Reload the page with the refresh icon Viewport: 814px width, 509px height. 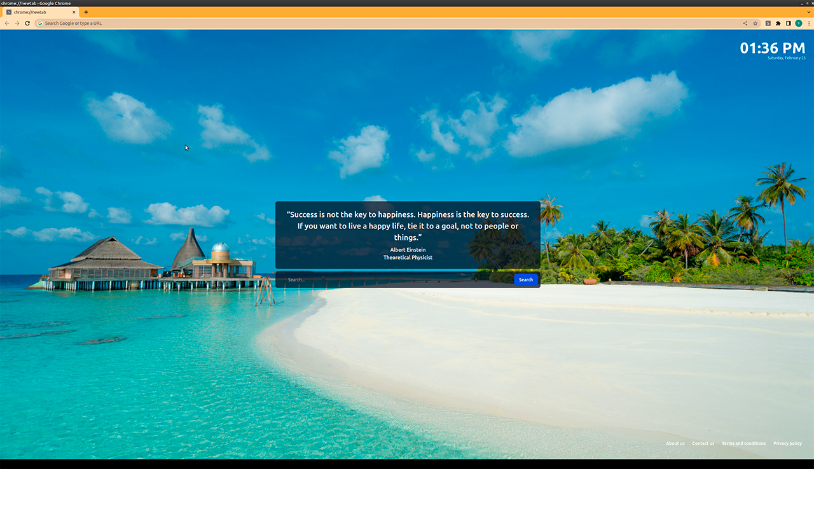point(27,24)
